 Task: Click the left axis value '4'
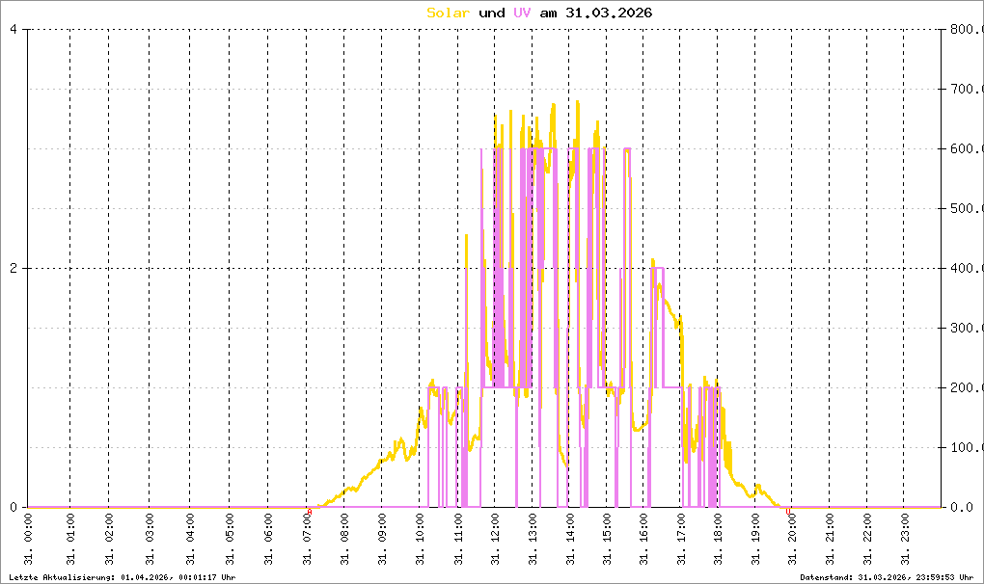(x=14, y=29)
